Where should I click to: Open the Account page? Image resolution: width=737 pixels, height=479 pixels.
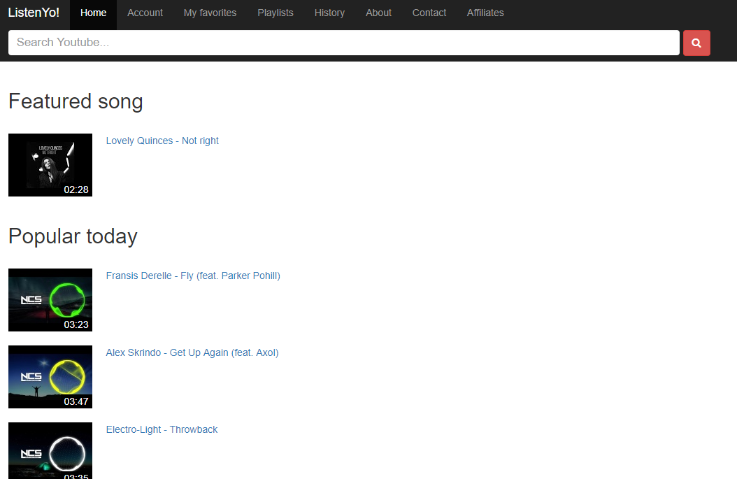[x=145, y=13]
